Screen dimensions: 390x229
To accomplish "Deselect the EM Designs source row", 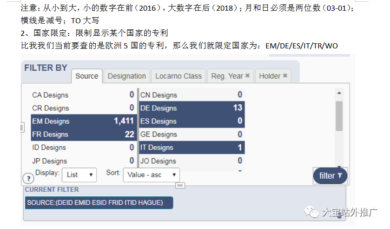I will coord(83,121).
